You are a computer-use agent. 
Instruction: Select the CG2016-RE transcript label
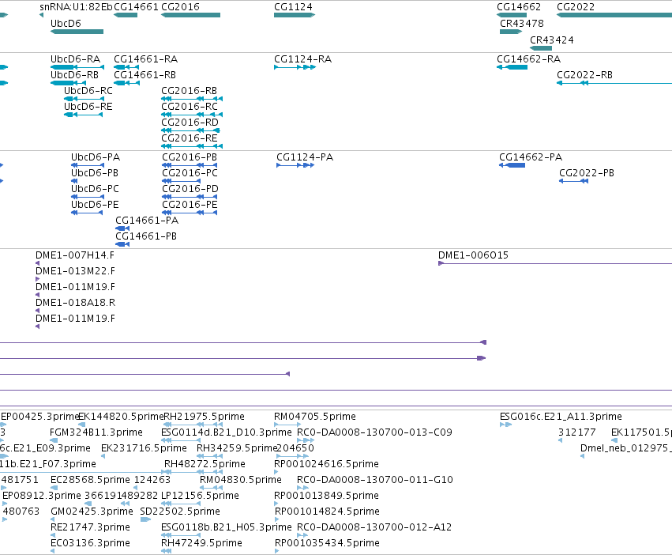[x=189, y=138]
